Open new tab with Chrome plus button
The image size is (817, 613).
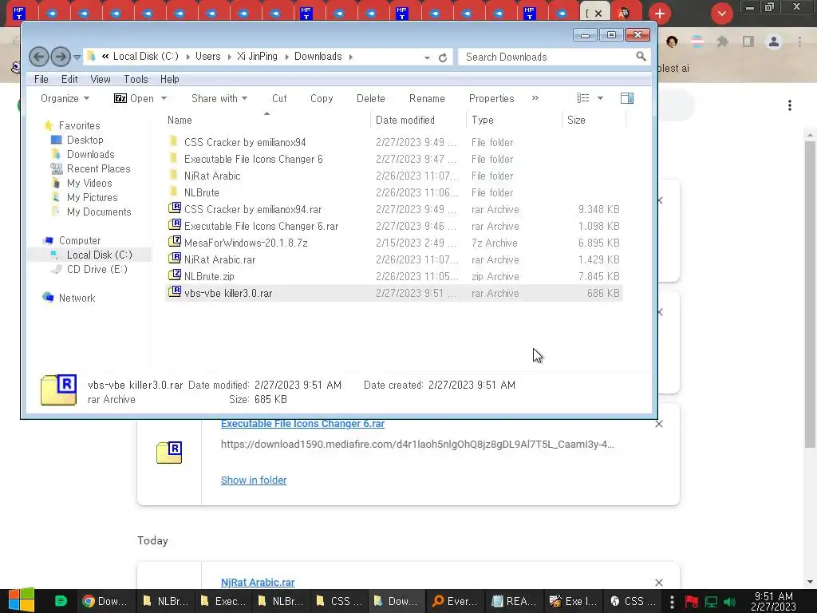(660, 14)
